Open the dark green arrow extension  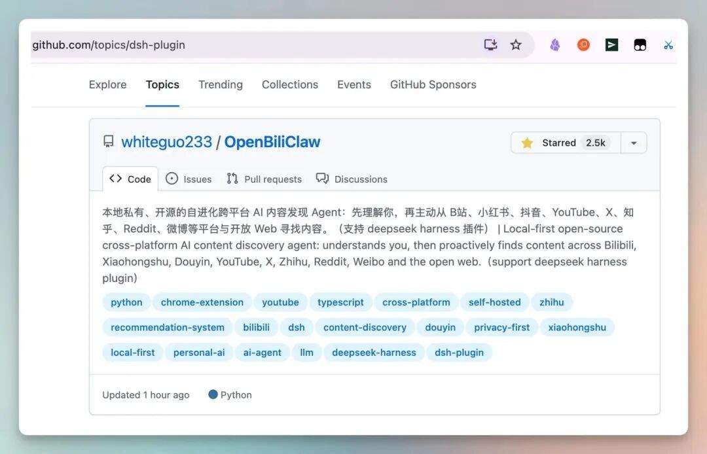(x=611, y=44)
